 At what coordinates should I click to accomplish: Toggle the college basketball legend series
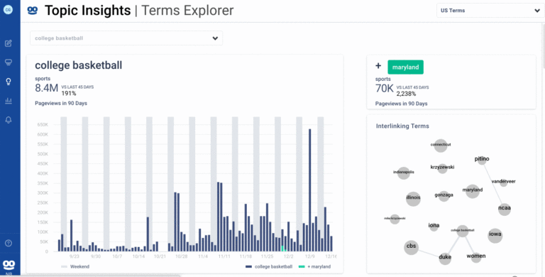pos(269,266)
